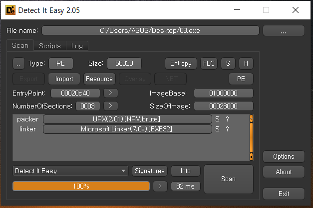Click the arrow next to NumberOfSections
The width and height of the screenshot is (313, 208).
pos(111,106)
